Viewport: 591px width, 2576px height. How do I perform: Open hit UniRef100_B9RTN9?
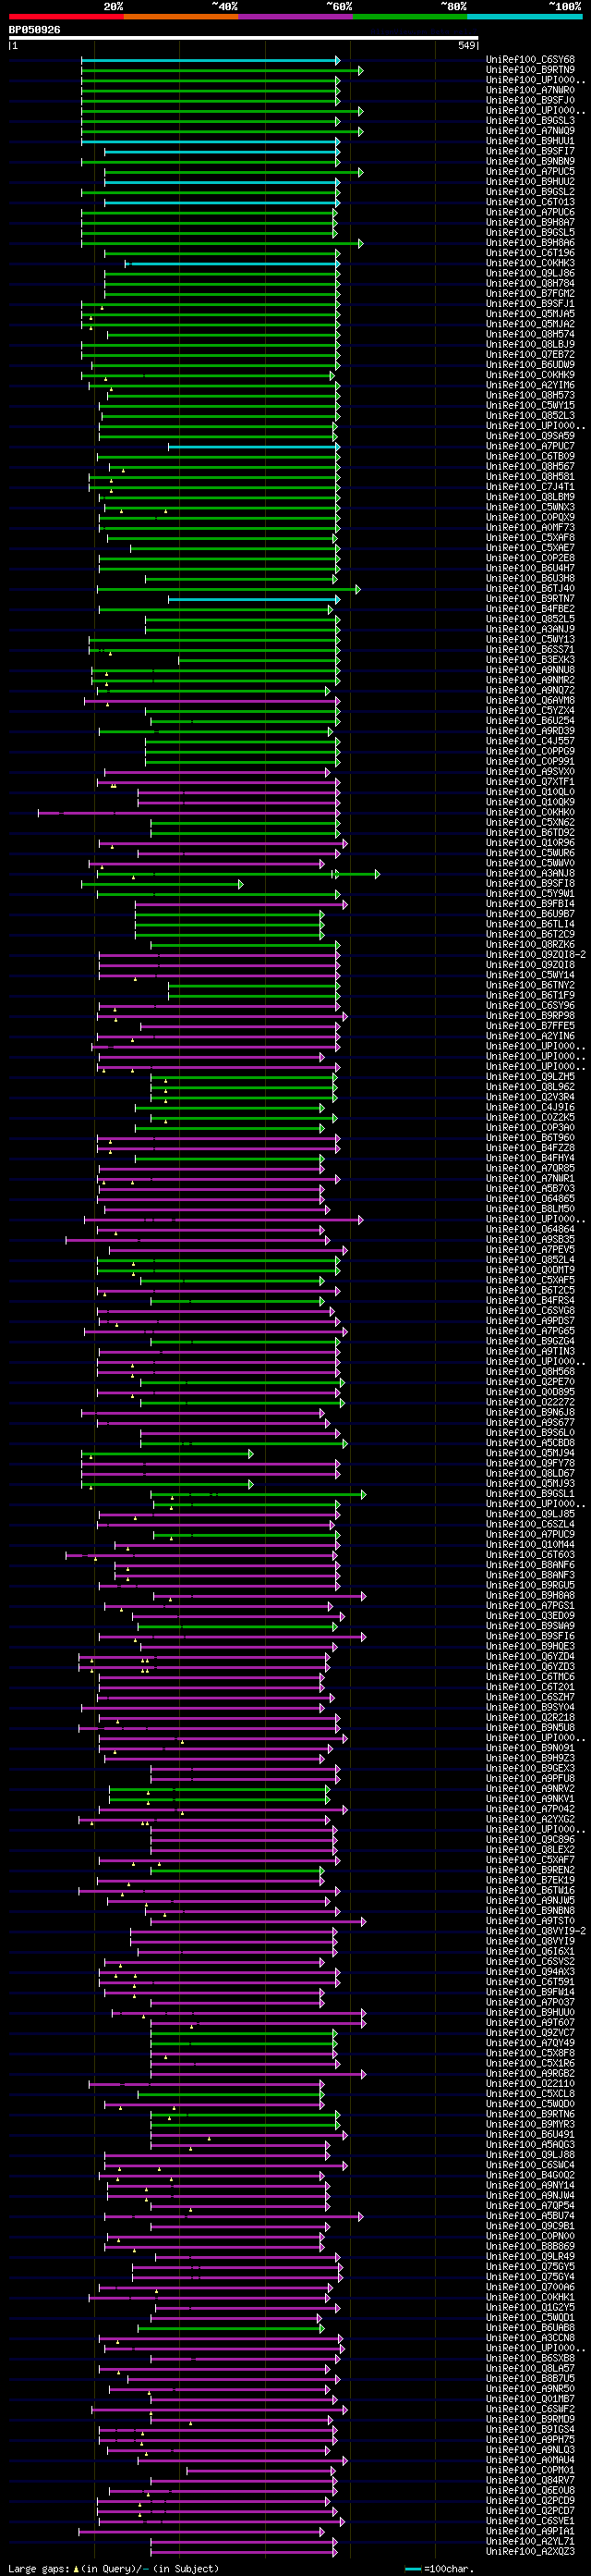pos(530,70)
